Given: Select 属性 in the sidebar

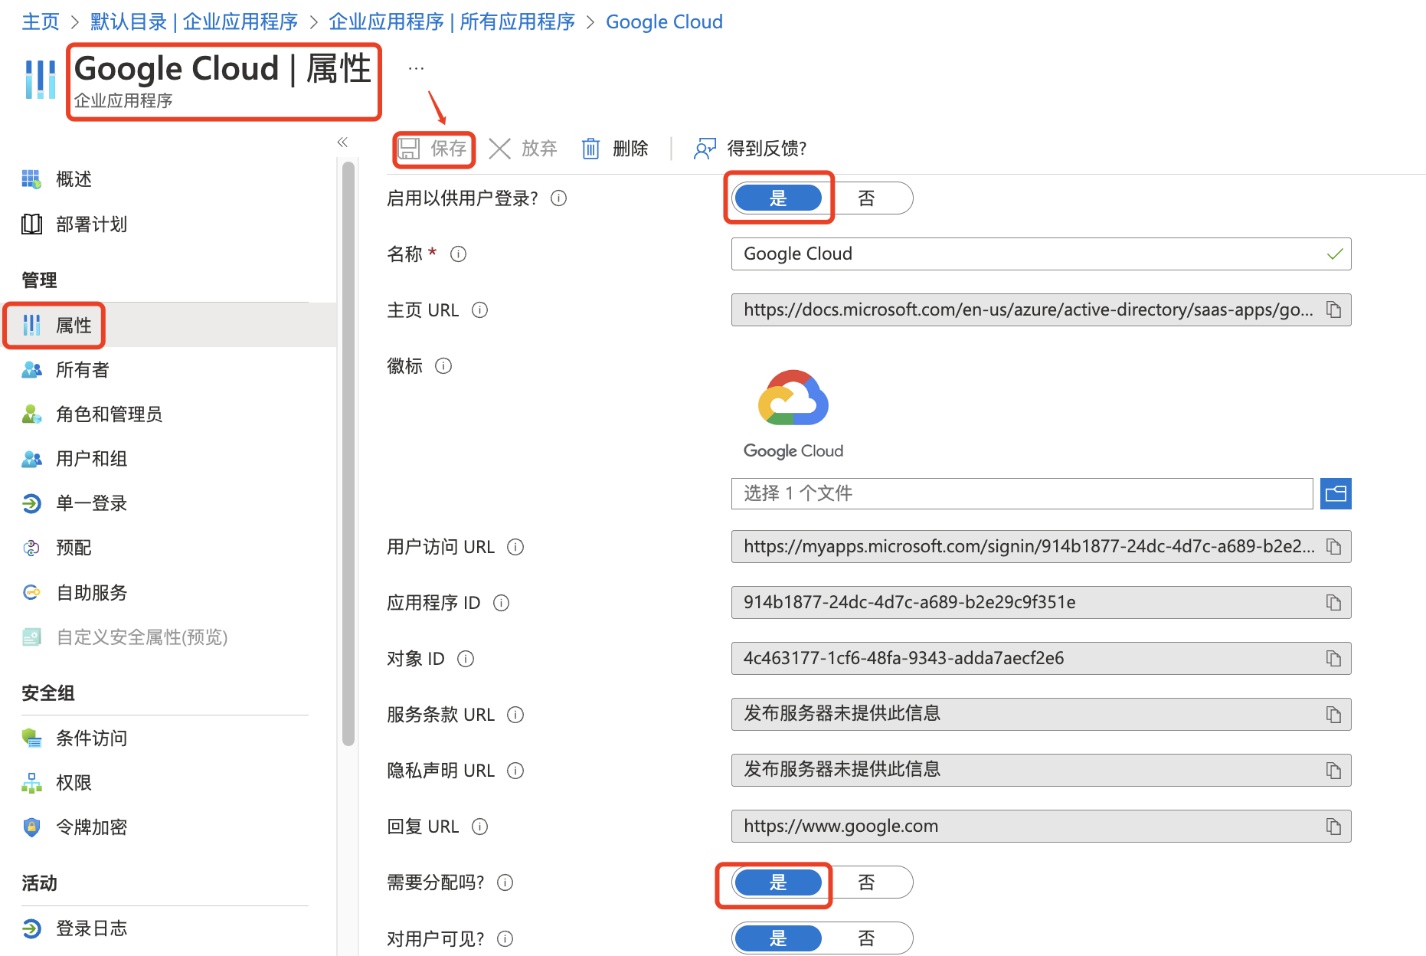Looking at the screenshot, I should 168,325.
